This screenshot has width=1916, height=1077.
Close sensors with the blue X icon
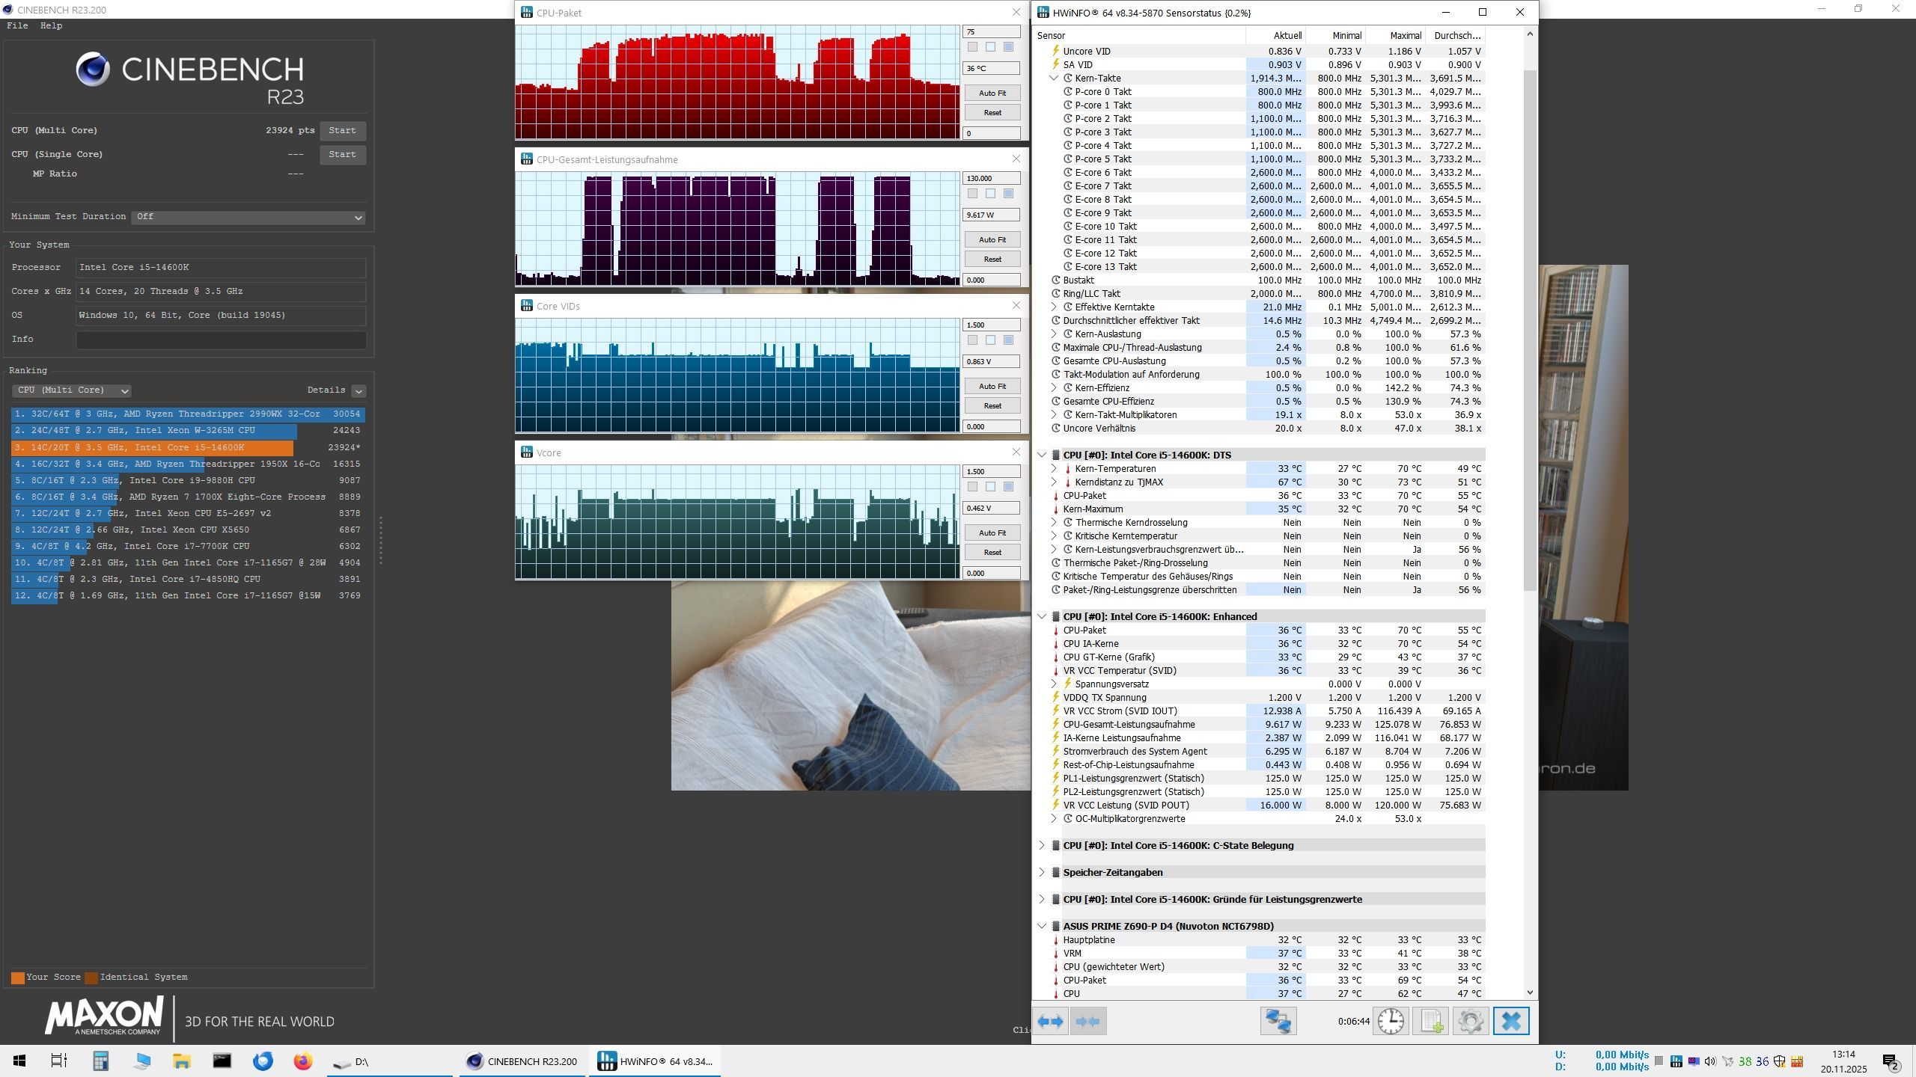click(x=1510, y=1022)
